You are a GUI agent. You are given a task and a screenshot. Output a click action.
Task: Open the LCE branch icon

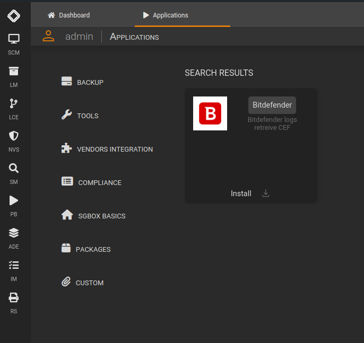coord(14,103)
